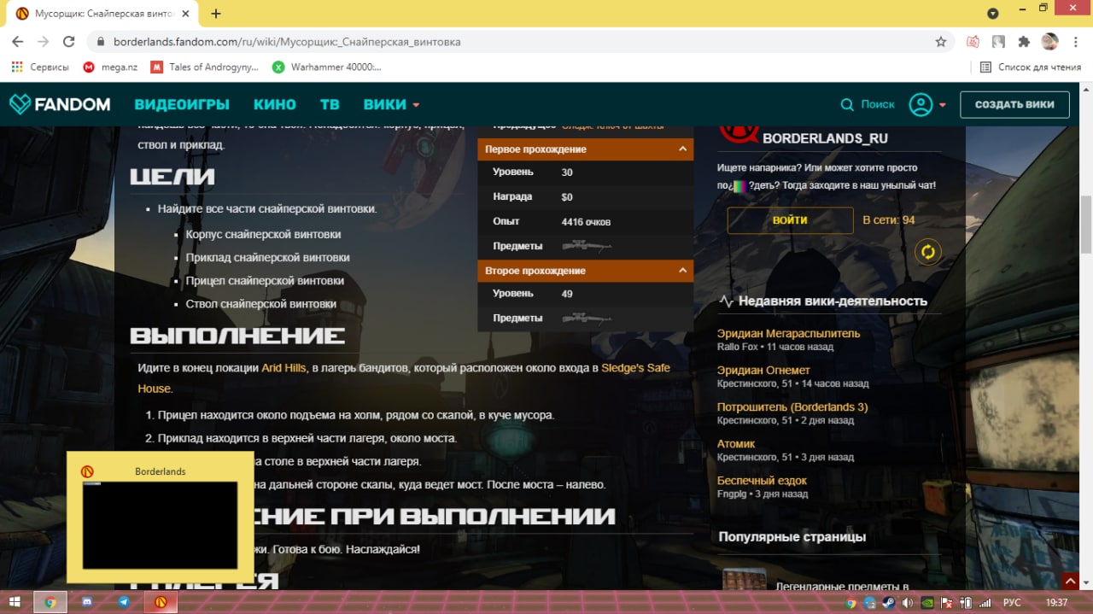Open Tales of Androgyny bookmark
The width and height of the screenshot is (1093, 614).
(205, 67)
